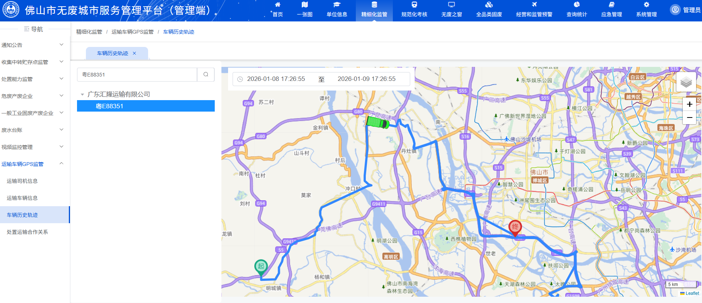The image size is (702, 303).
Task: Click the 运输车辆GPS监管 breadcrumb link
Action: coord(133,32)
